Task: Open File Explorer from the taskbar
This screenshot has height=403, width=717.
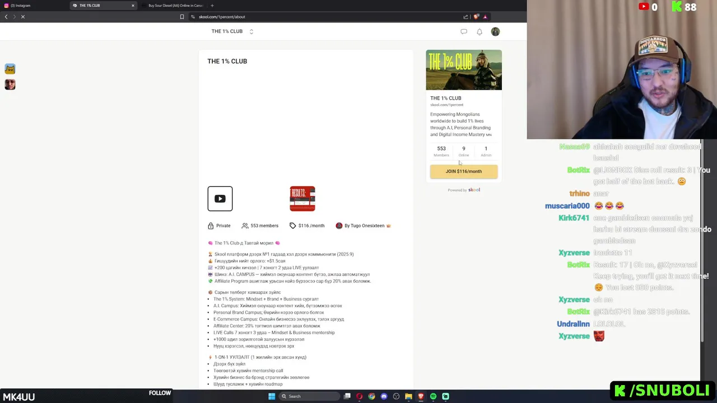Action: click(x=408, y=396)
